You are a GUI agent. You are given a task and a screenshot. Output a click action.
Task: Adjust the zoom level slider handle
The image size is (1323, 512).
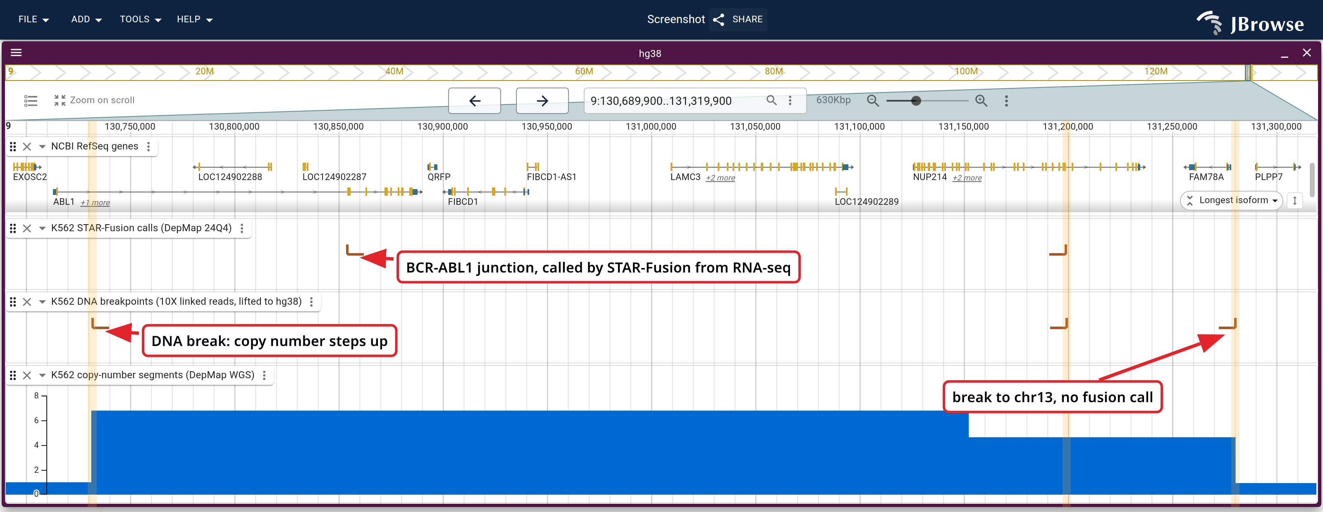[x=916, y=101]
